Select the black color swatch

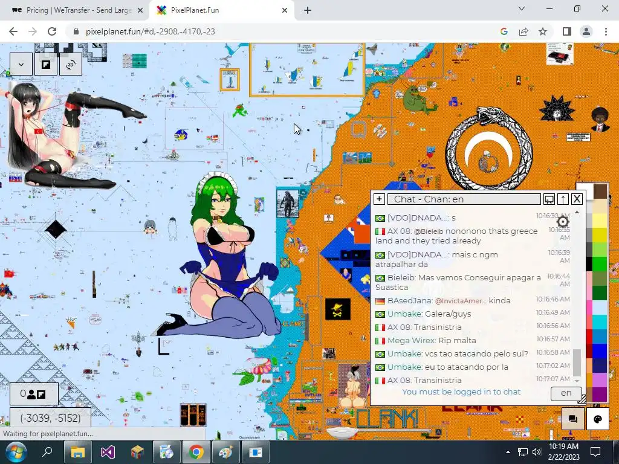pyautogui.click(x=589, y=264)
